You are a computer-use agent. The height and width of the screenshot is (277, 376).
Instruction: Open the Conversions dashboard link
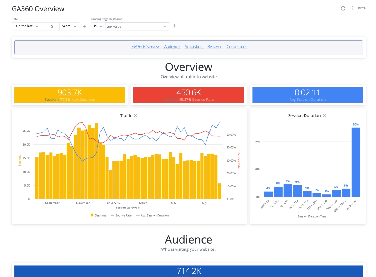click(237, 47)
